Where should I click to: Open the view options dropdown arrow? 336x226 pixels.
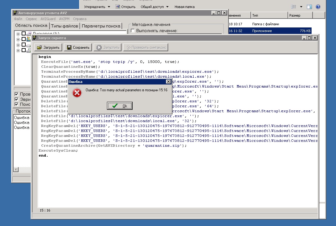pos(301,7)
